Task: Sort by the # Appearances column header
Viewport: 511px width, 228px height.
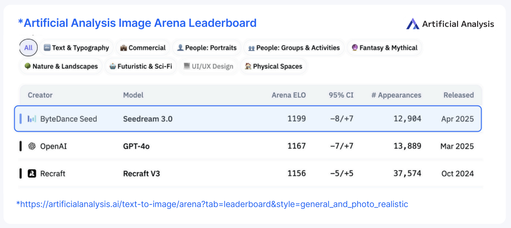Action: (x=396, y=95)
